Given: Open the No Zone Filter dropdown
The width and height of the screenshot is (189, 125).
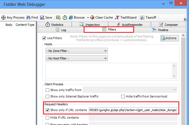Looking at the screenshot, I should [x=76, y=51].
